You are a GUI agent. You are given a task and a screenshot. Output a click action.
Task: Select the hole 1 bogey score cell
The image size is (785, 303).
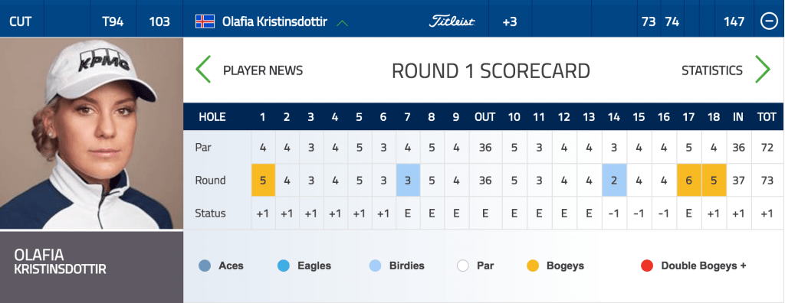point(264,180)
